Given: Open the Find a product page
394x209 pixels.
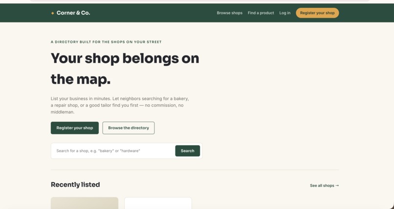Looking at the screenshot, I should pos(261,13).
